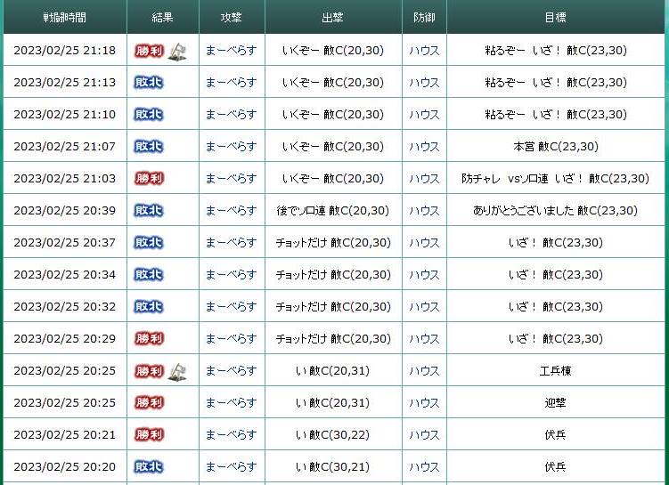Click the 敗北 badge in the 20:20 row
The width and height of the screenshot is (669, 485).
pos(149,467)
